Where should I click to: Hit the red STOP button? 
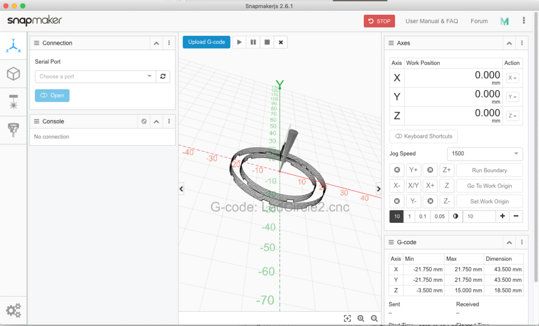(x=379, y=21)
